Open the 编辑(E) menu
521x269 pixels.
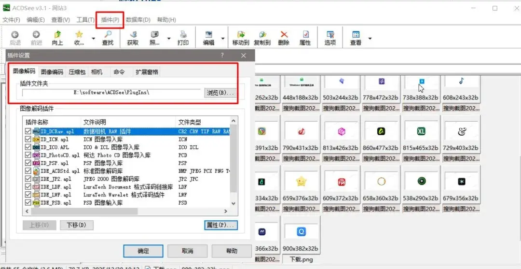coord(36,20)
